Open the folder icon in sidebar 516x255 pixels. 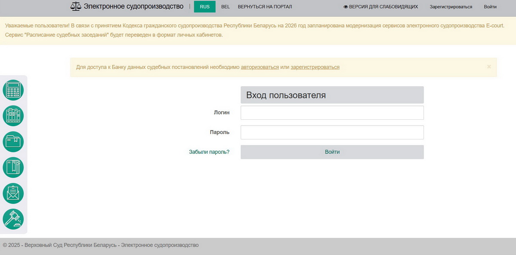[x=13, y=142]
